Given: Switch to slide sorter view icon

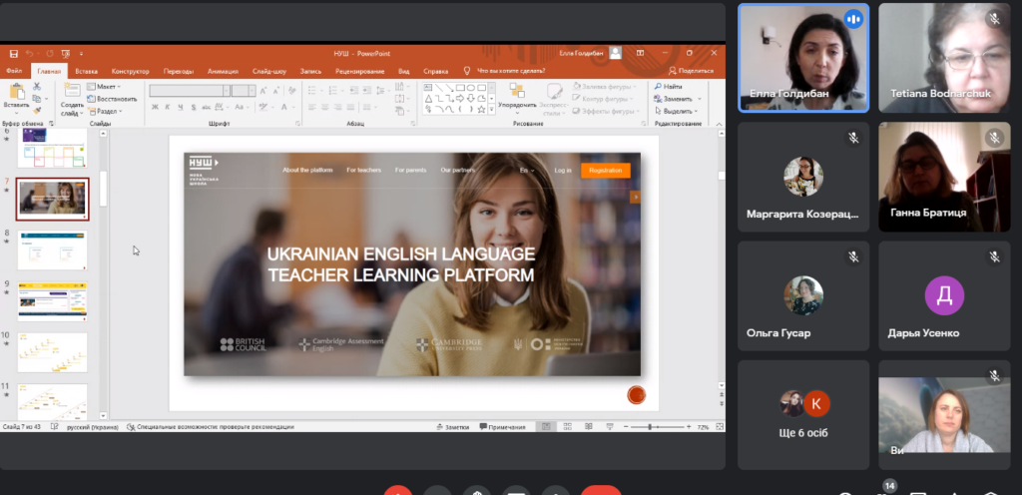Looking at the screenshot, I should (x=566, y=427).
